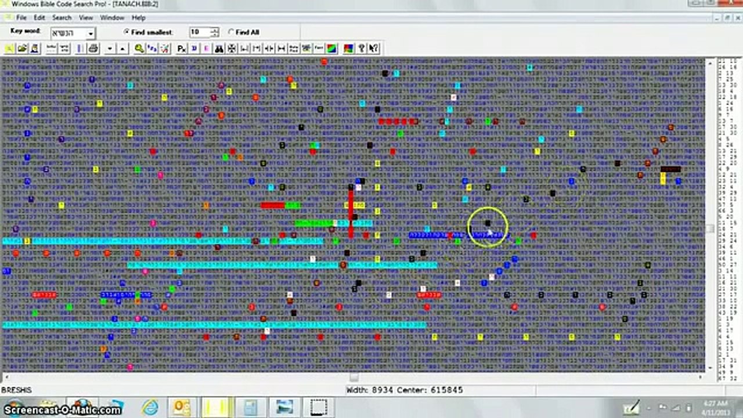Click the binoculars find icon

point(219,49)
